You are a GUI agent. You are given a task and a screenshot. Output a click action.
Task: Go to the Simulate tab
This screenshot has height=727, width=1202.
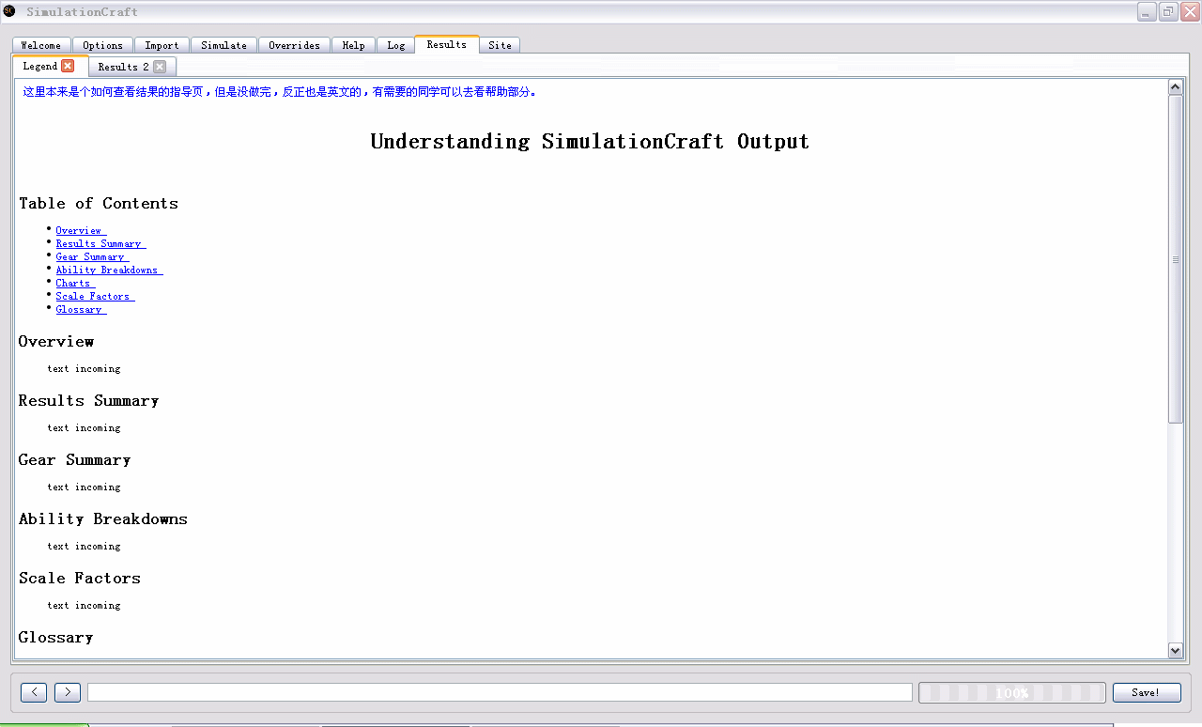coord(223,45)
